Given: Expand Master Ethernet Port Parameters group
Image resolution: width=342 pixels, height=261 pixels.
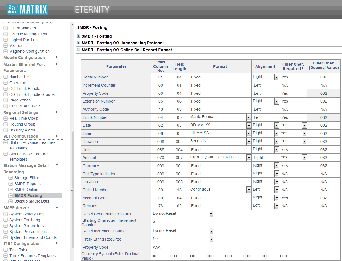Looking at the screenshot, I should (57, 64).
